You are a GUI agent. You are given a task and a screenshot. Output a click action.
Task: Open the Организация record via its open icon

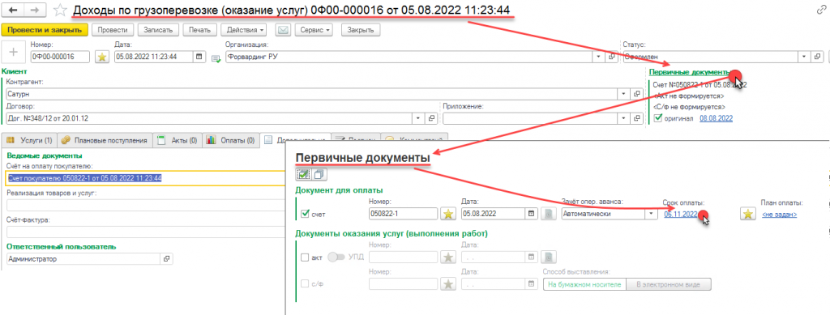612,57
